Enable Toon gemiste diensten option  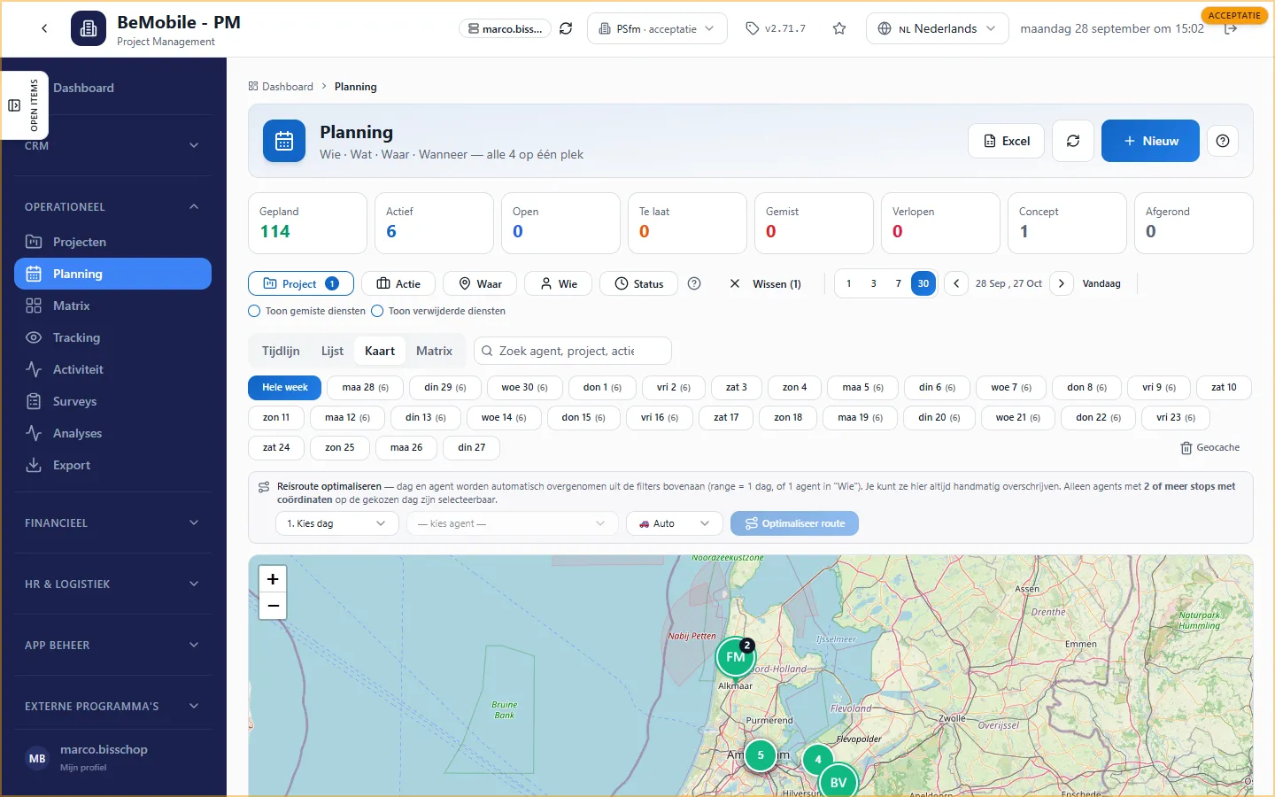254,311
